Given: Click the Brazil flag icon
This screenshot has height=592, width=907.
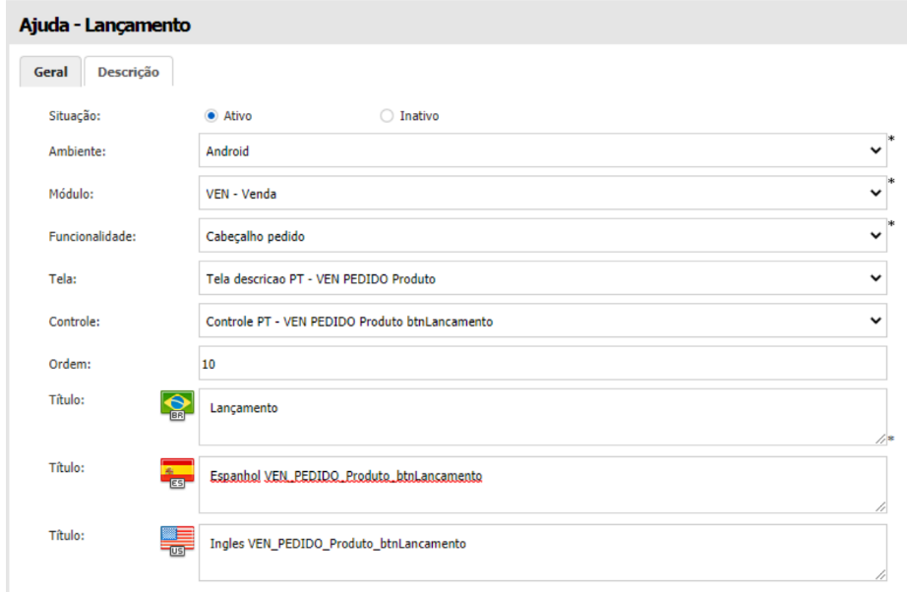Looking at the screenshot, I should pos(176,405).
